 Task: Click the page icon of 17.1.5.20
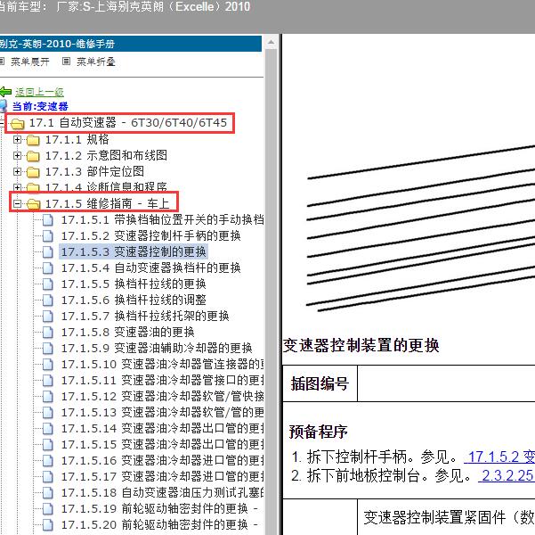[x=48, y=525]
